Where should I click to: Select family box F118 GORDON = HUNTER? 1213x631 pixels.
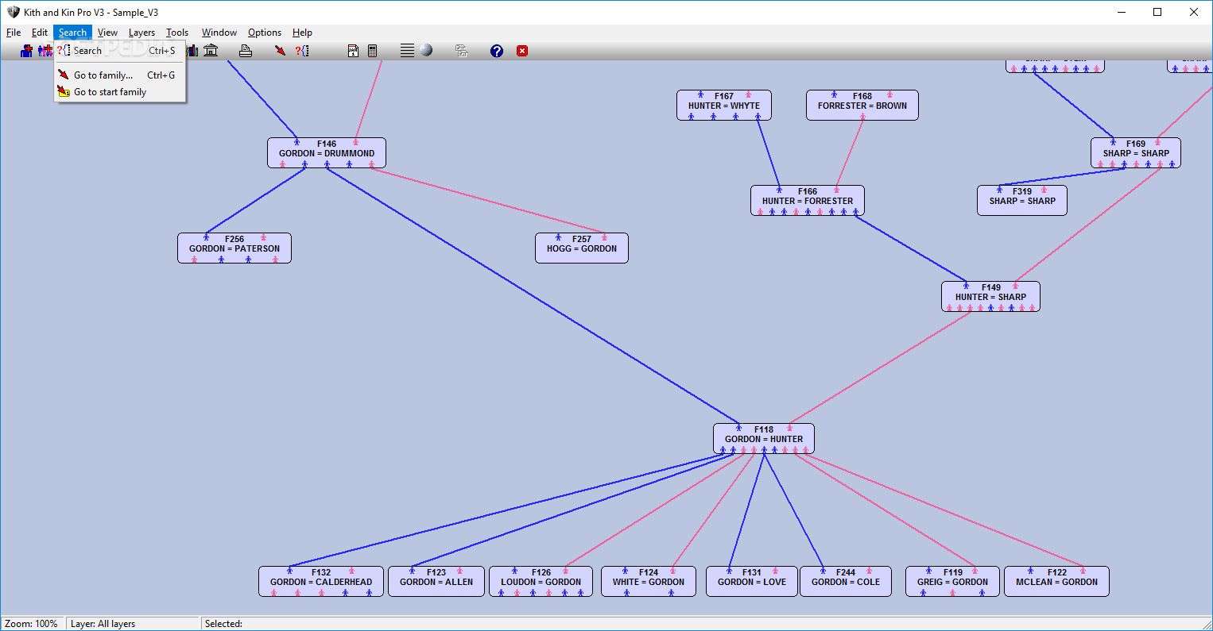click(x=764, y=438)
